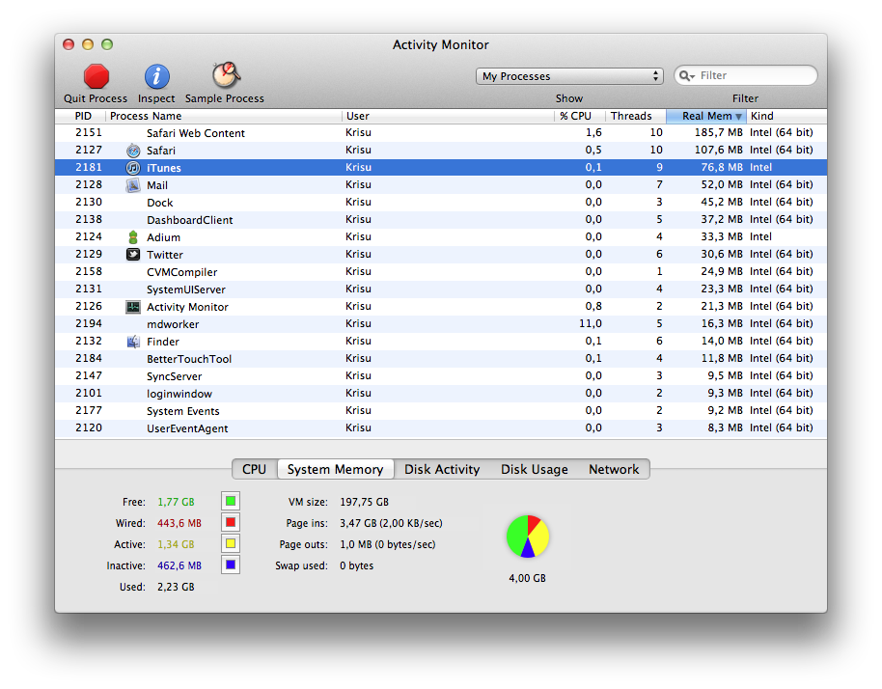
Task: Open the My Processes dropdown
Action: [x=569, y=76]
